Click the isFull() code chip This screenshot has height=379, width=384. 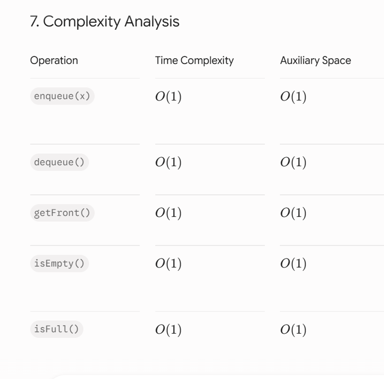[56, 329]
